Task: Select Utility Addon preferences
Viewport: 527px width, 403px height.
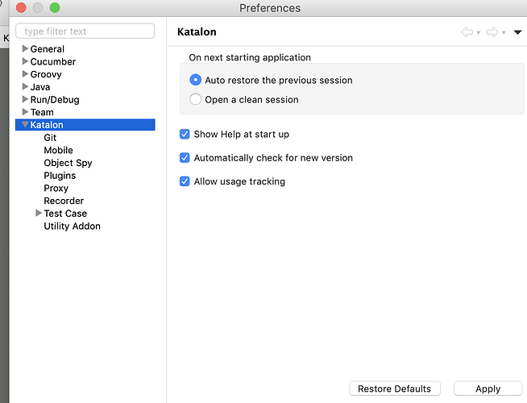Action: 72,226
